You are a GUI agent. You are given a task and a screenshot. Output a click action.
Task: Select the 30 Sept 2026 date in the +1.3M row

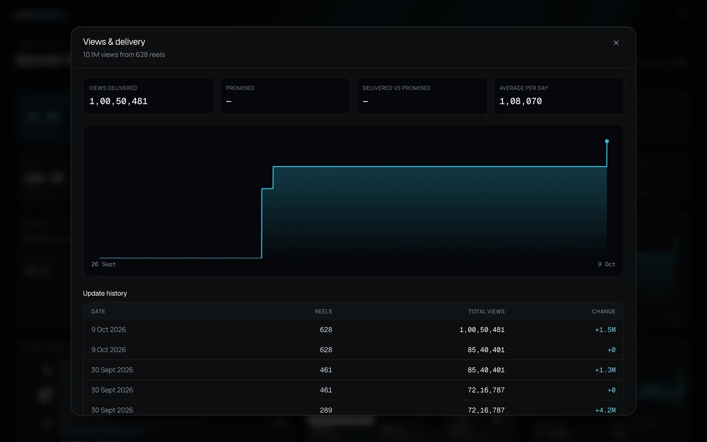[112, 370]
